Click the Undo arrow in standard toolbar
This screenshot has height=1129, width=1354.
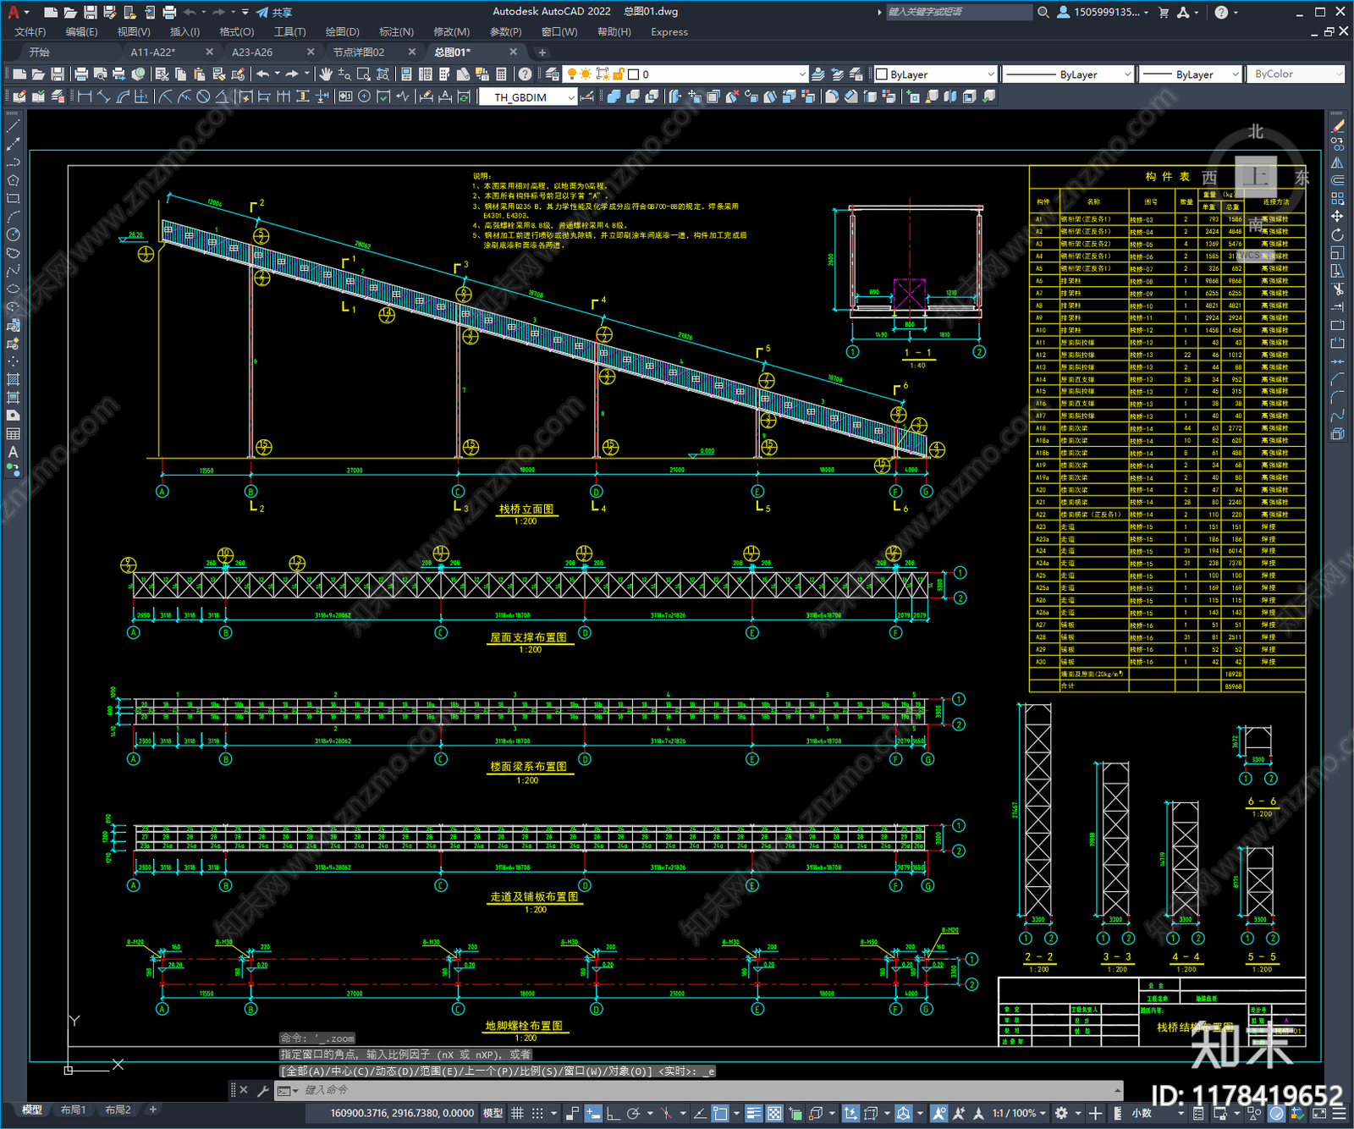pyautogui.click(x=262, y=74)
